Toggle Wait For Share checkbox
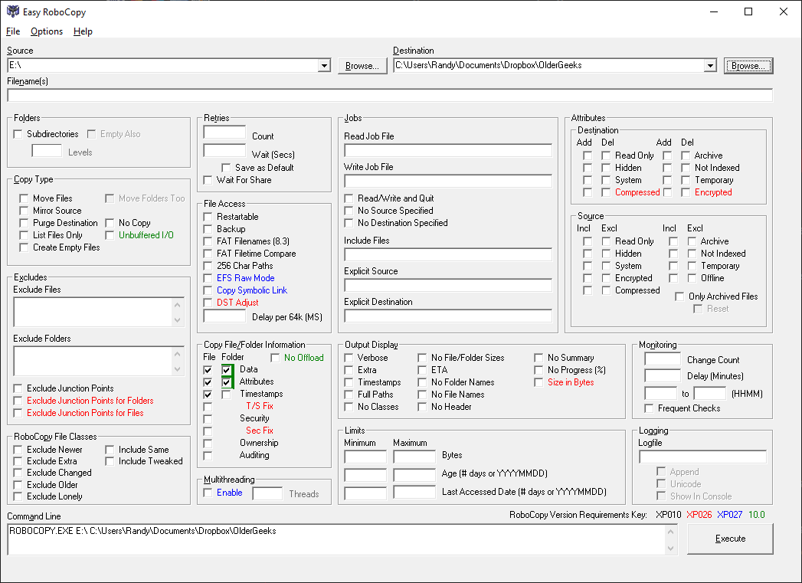The height and width of the screenshot is (583, 802). click(x=208, y=180)
